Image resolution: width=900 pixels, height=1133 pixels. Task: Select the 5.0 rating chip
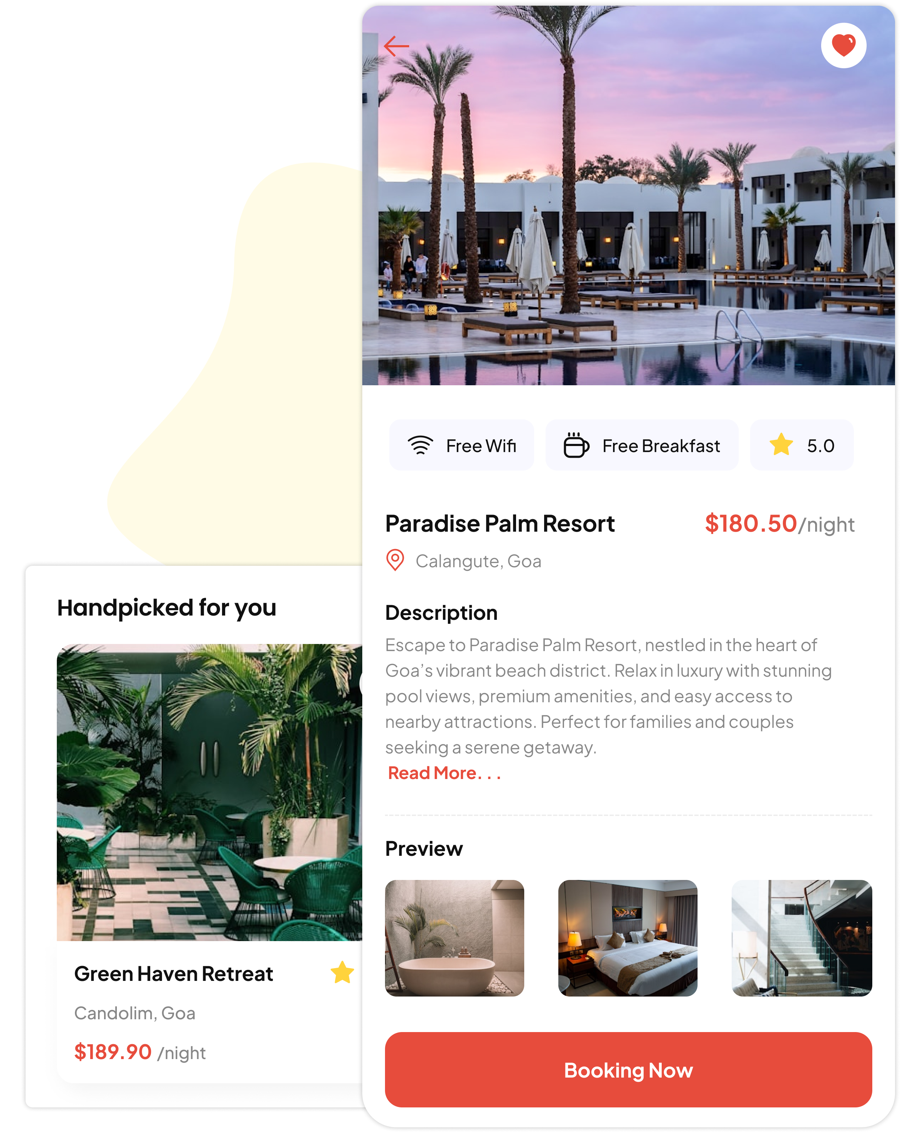pyautogui.click(x=801, y=445)
